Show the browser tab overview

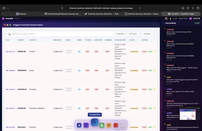tap(198, 8)
